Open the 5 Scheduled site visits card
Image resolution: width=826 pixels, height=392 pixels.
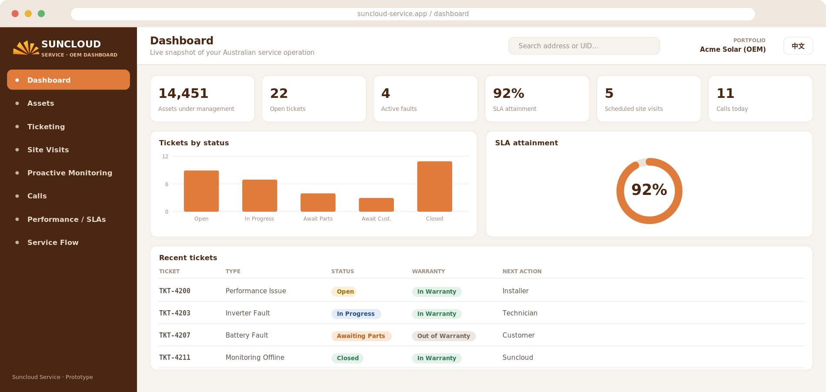(649, 99)
